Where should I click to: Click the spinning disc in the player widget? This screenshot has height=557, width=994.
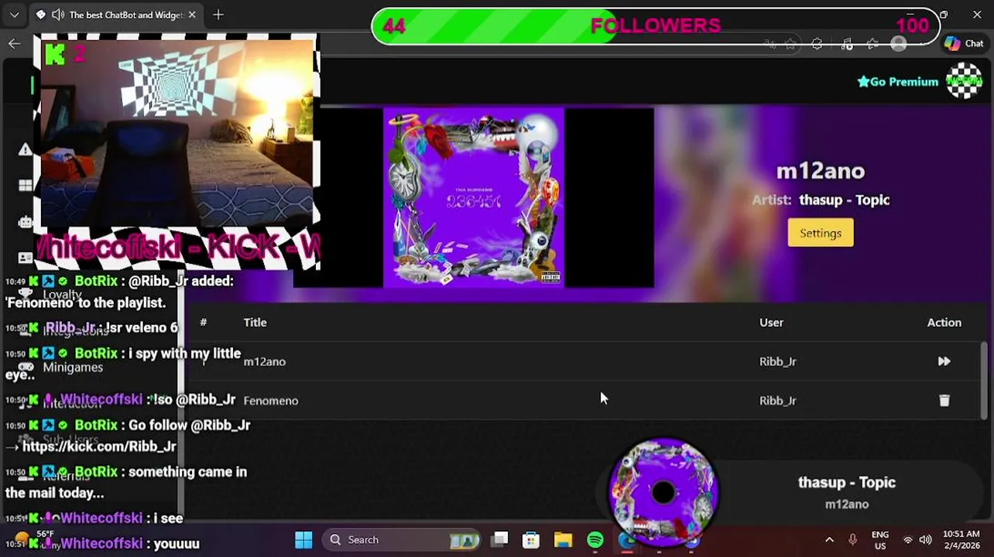pyautogui.click(x=663, y=493)
